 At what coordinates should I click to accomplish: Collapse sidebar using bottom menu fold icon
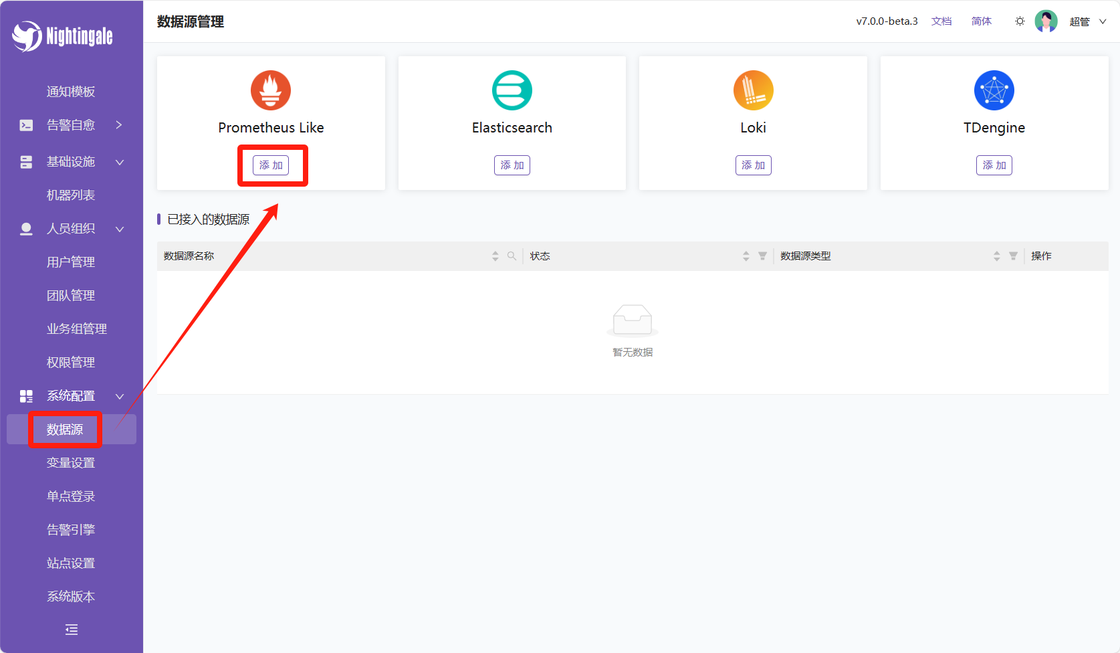click(x=72, y=630)
